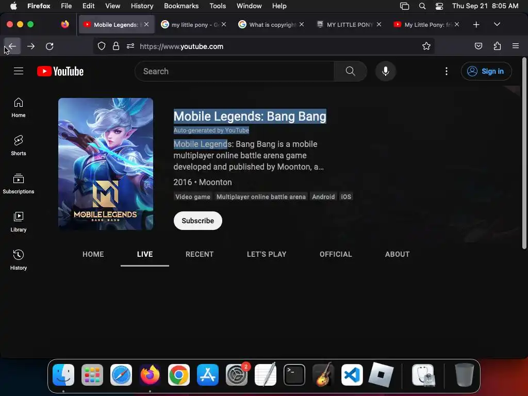The width and height of the screenshot is (528, 396).
Task: Switch to MY LITTLE PONY Epic tab
Action: [349, 25]
